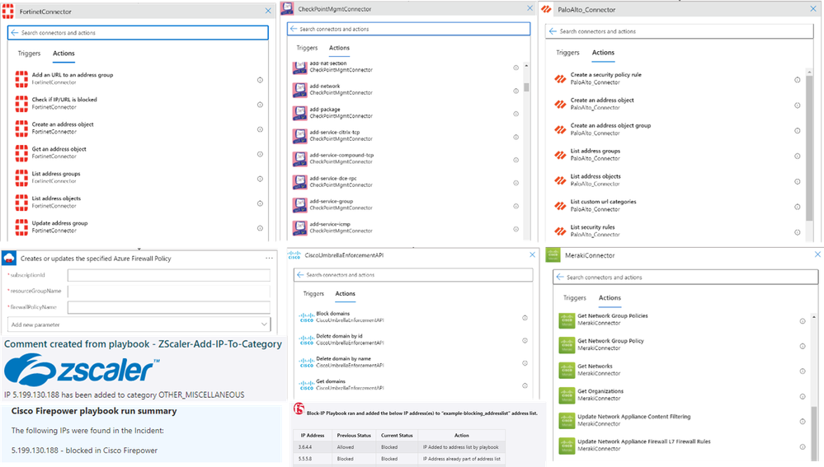Click Fortinet icon beside Update address group
This screenshot has height=467, width=824.
(21, 227)
